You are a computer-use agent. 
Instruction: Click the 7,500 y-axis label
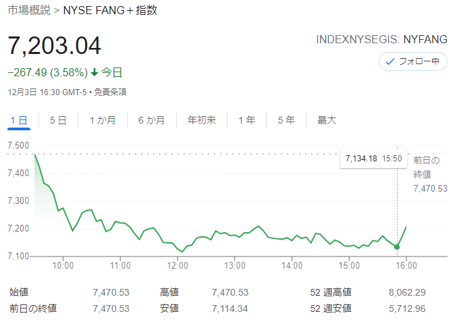coord(18,145)
